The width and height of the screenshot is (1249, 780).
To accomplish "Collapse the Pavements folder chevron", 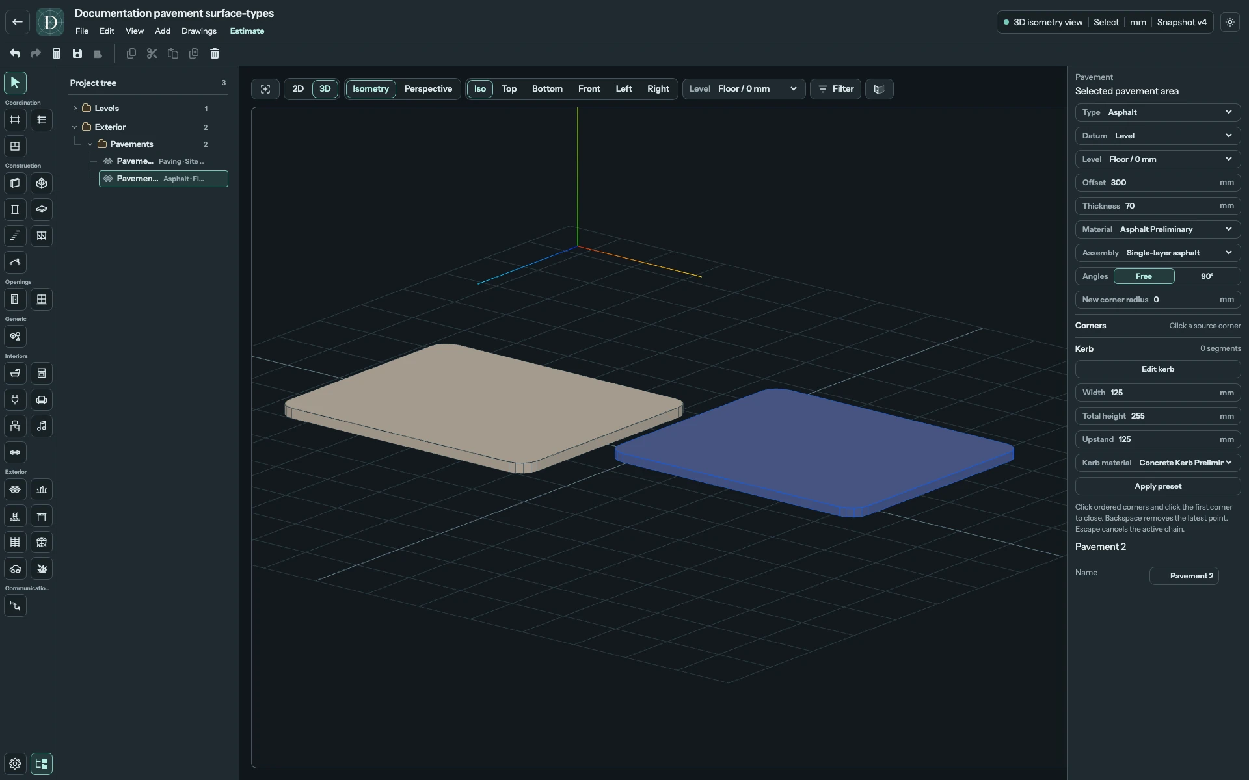I will pyautogui.click(x=90, y=144).
